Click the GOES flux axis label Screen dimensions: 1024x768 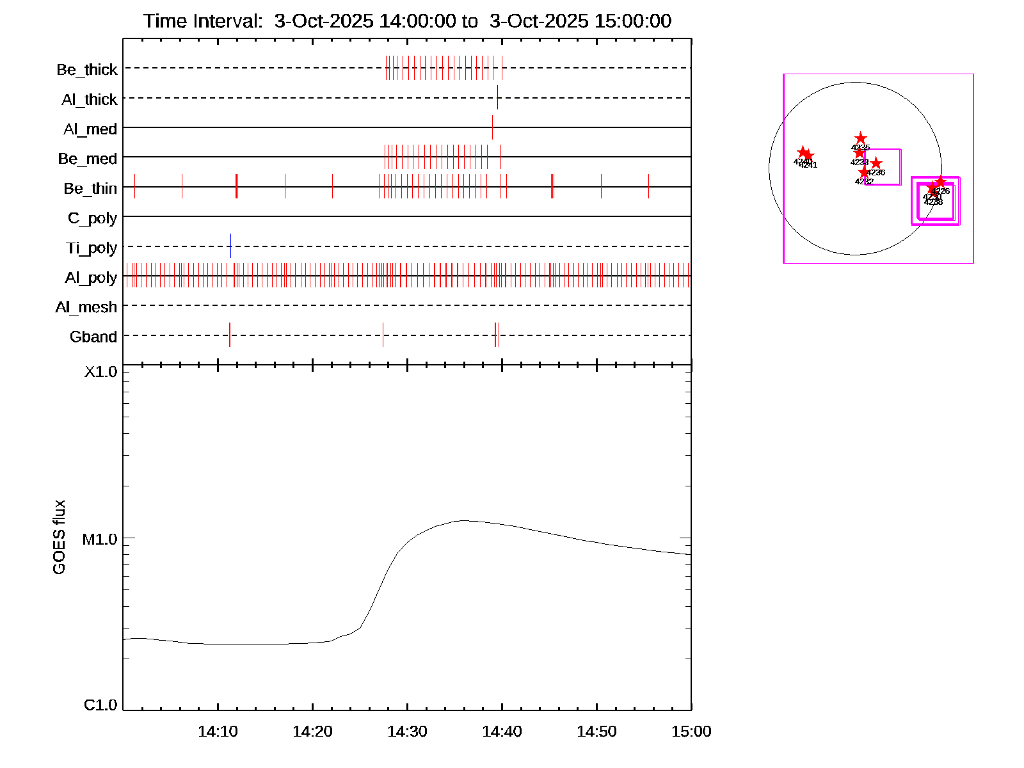tap(59, 538)
